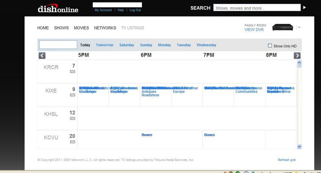
Task: Click the search go arrow
Action: (x=305, y=7)
